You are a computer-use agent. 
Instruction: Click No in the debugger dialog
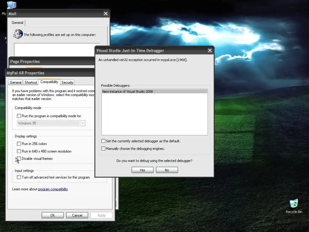point(167,170)
